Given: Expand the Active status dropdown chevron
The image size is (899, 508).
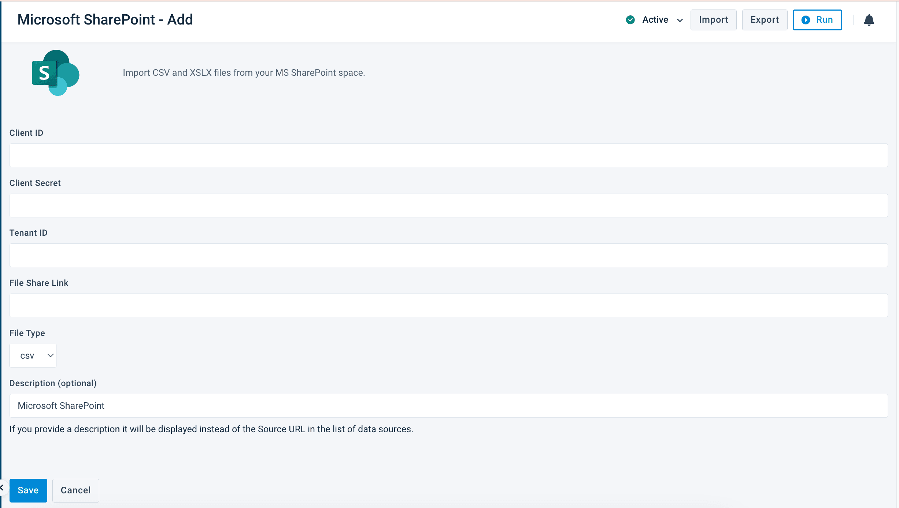Looking at the screenshot, I should [x=680, y=20].
